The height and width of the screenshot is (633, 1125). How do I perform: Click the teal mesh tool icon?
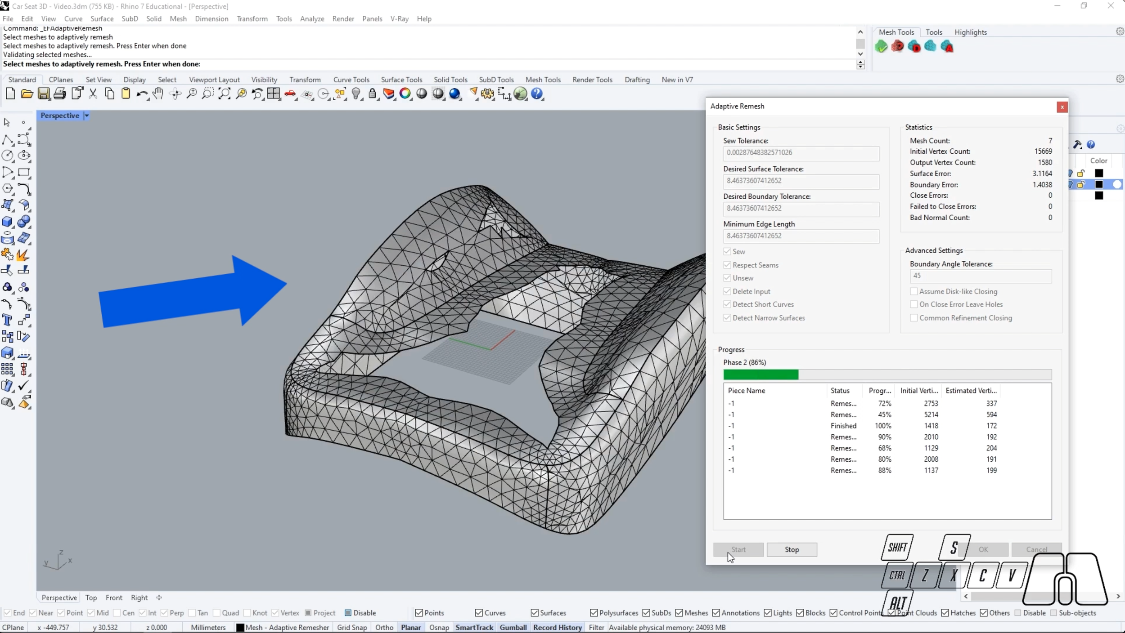pos(930,46)
